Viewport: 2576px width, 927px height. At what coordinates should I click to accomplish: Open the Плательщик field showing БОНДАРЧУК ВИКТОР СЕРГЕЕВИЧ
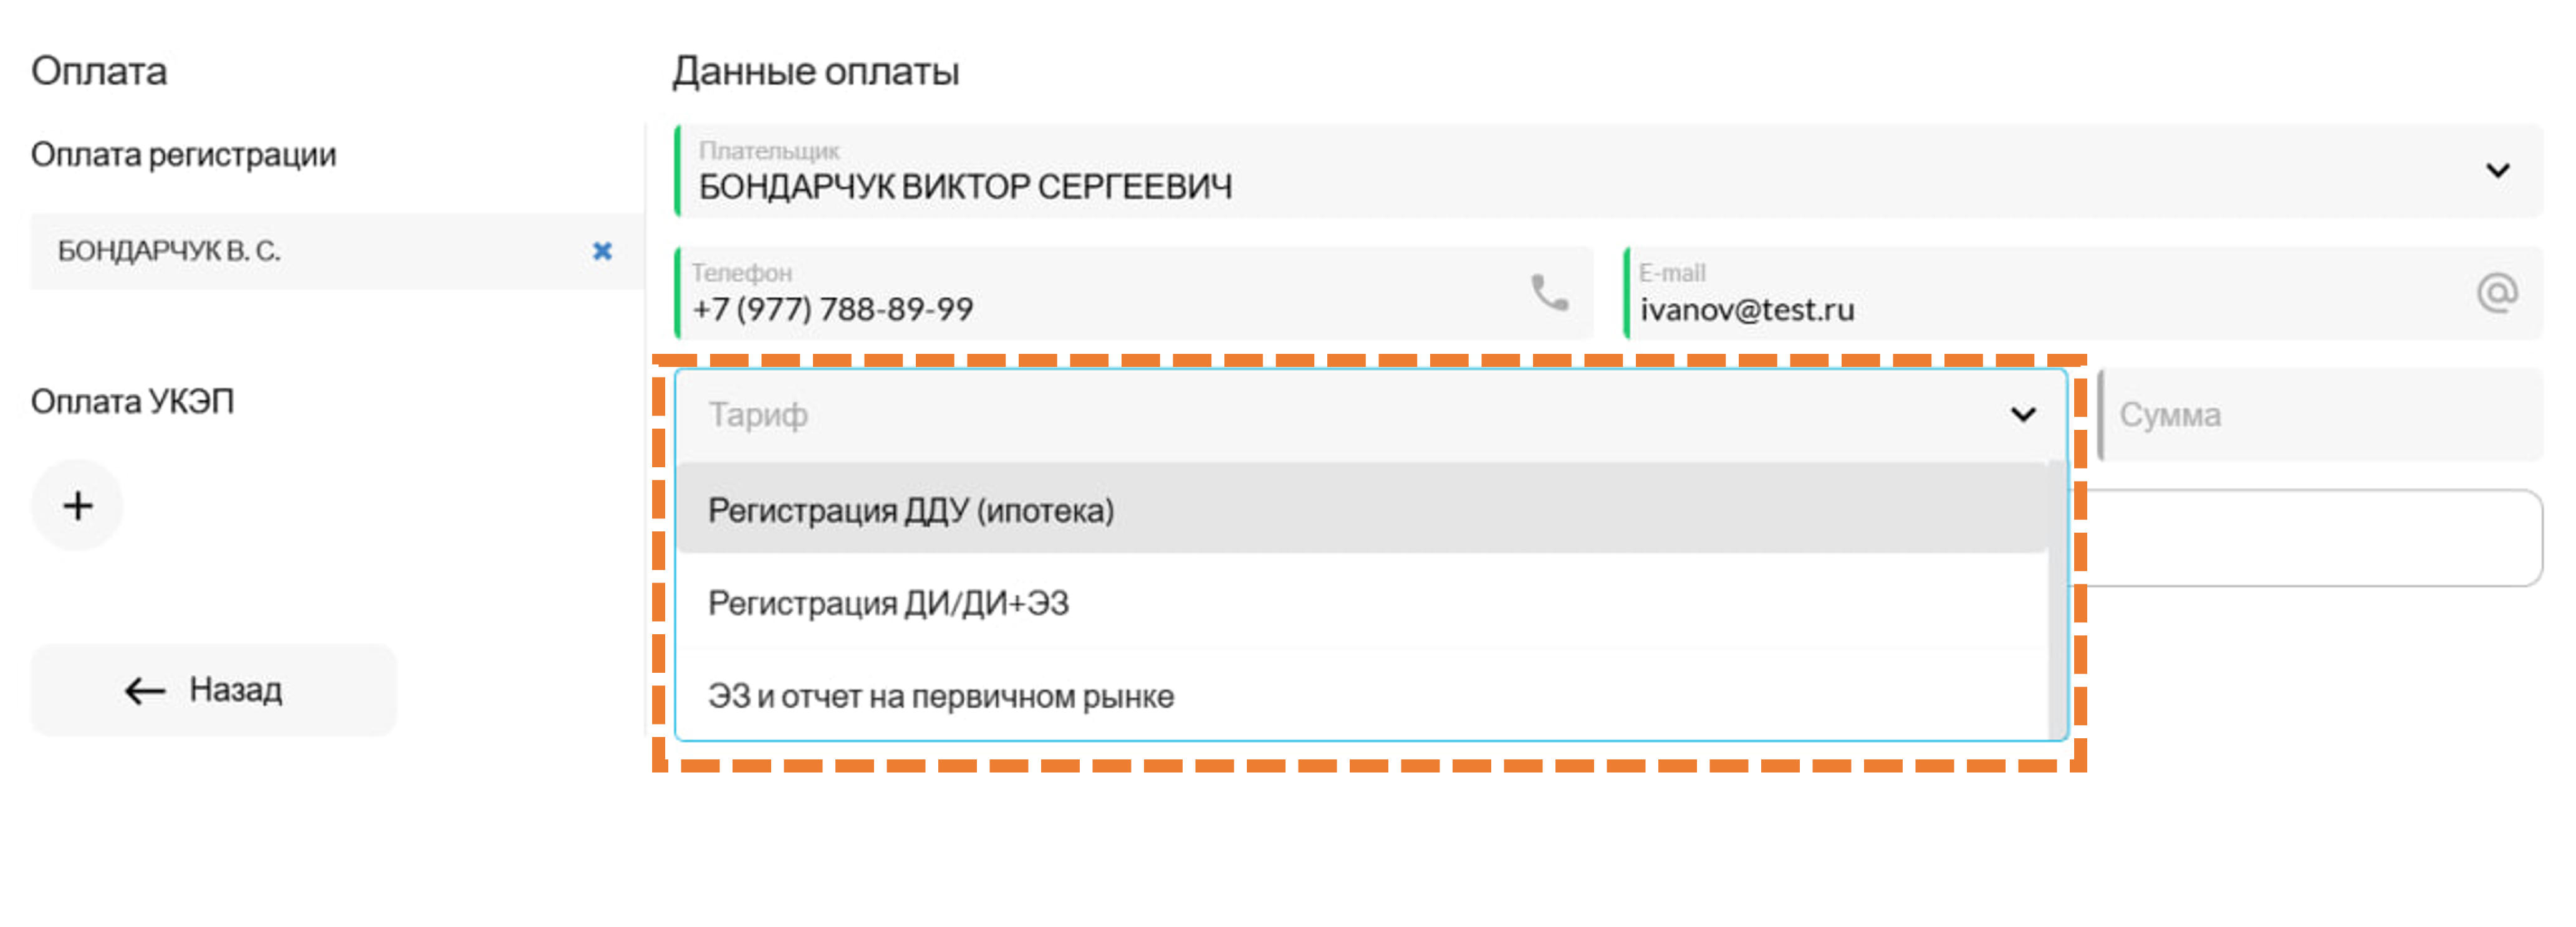point(1500,173)
